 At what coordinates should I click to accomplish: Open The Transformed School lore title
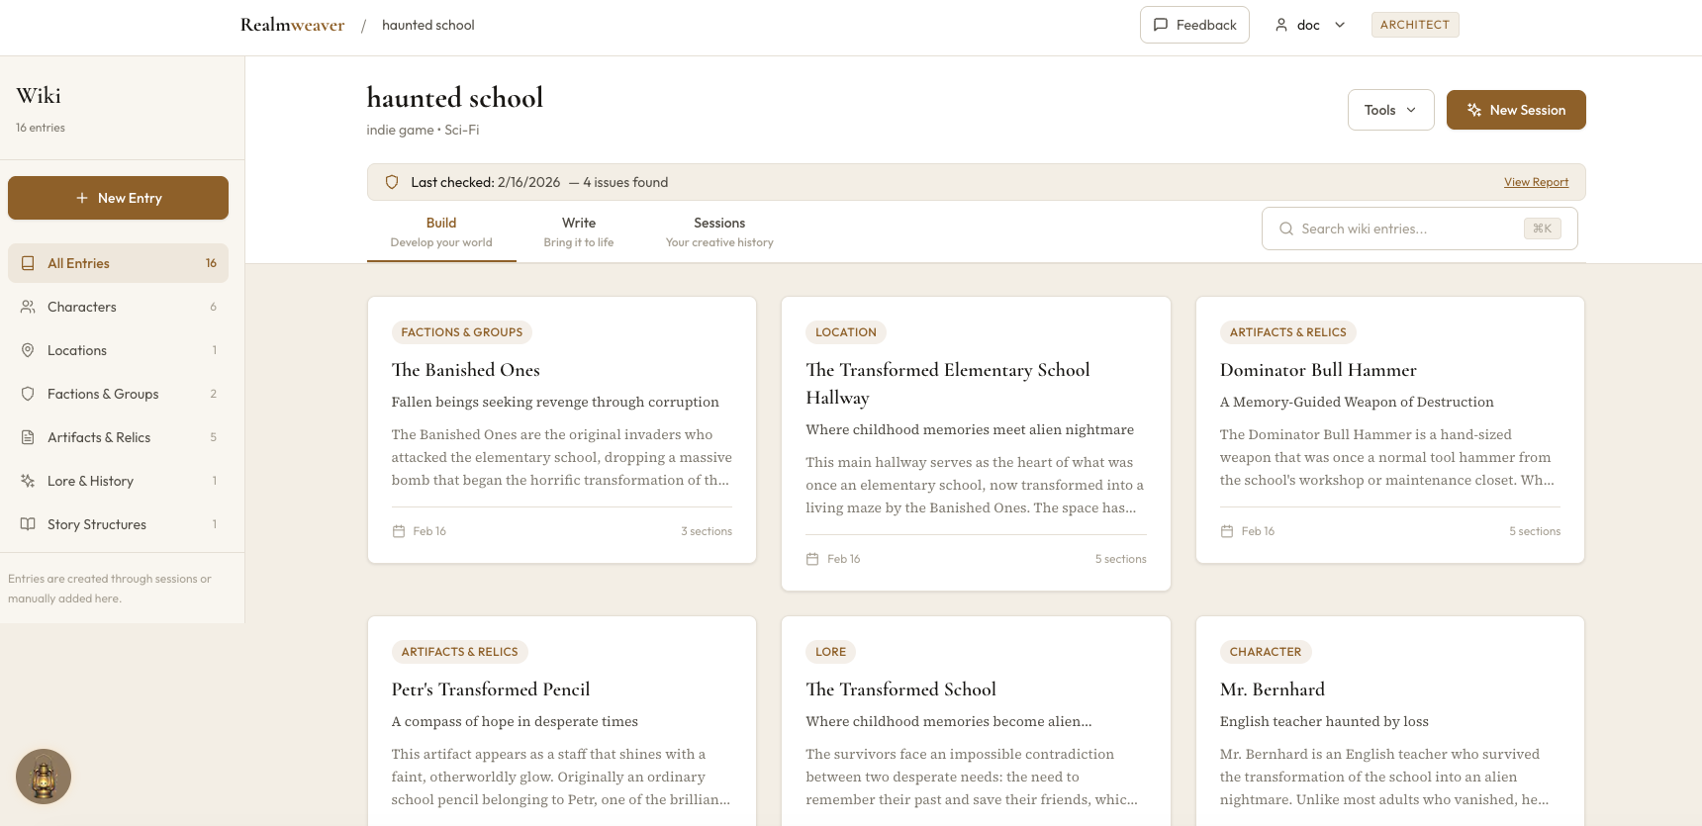(900, 689)
